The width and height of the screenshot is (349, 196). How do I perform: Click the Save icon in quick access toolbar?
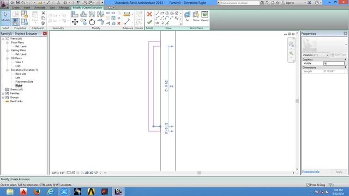[18, 3]
